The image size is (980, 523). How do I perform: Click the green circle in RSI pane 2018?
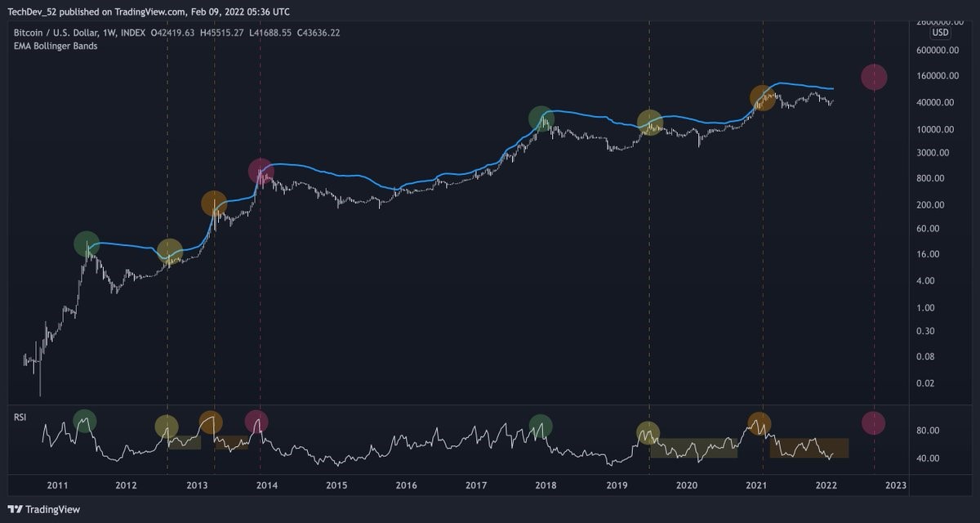point(541,426)
